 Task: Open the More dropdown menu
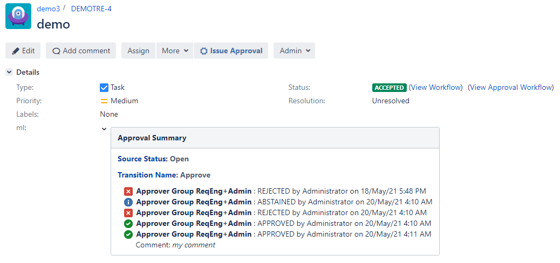175,51
